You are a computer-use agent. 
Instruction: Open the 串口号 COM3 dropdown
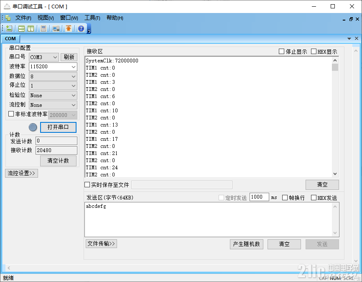coord(44,57)
